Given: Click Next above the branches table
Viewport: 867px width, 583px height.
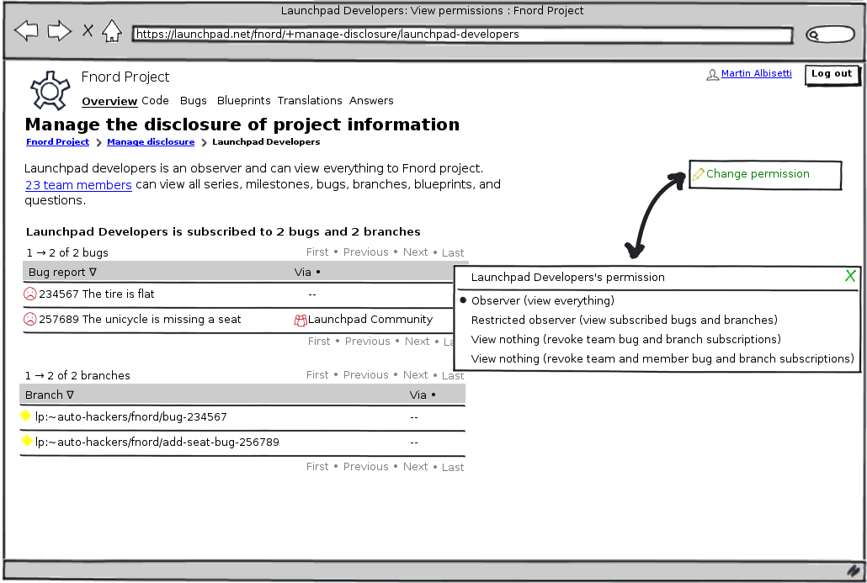Looking at the screenshot, I should coord(415,375).
